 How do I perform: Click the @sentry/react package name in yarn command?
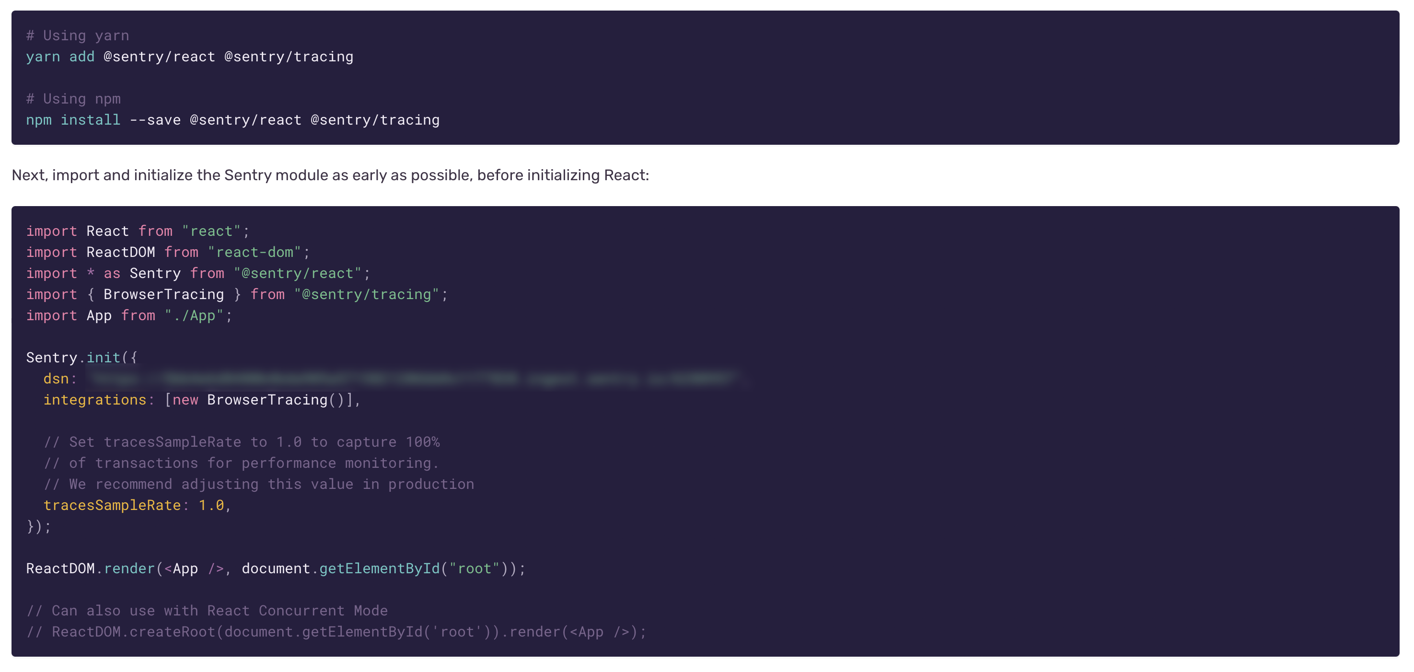coord(159,57)
